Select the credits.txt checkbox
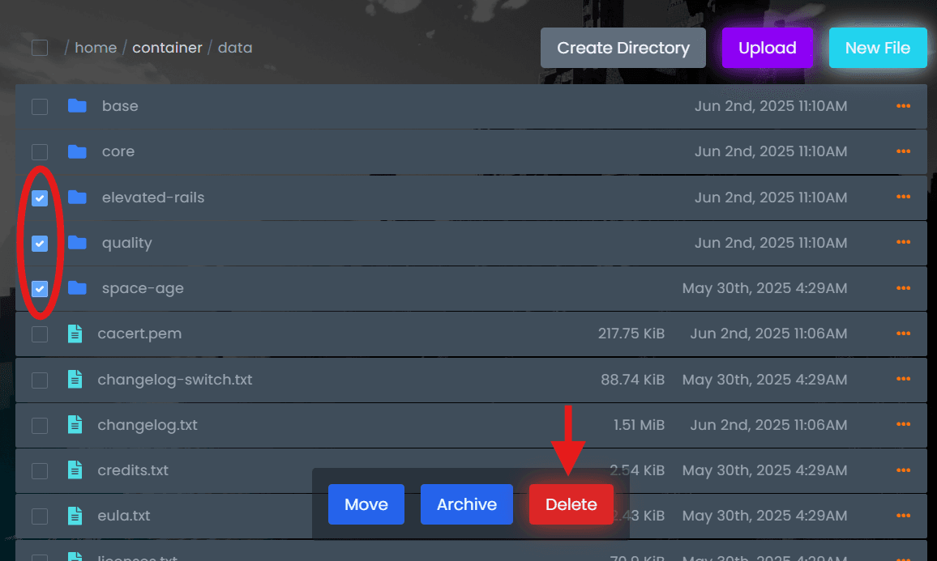This screenshot has width=937, height=561. click(40, 471)
